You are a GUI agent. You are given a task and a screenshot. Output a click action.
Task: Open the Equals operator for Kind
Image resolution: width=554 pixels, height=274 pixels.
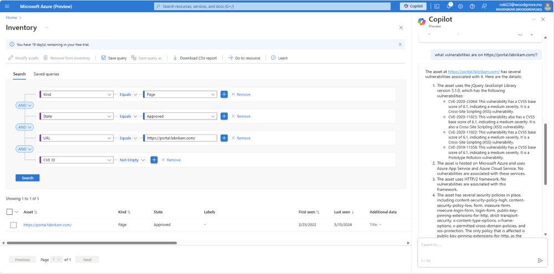pyautogui.click(x=128, y=95)
